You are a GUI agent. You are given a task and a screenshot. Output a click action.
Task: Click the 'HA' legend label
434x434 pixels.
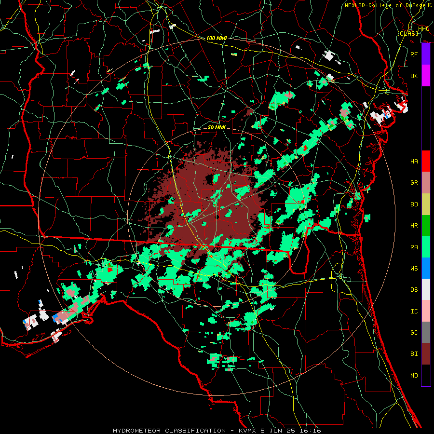click(414, 161)
